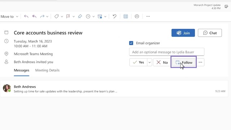The width and height of the screenshot is (231, 130).
Task: Click the calendar icon beside meeting title
Action: pyautogui.click(x=6, y=32)
